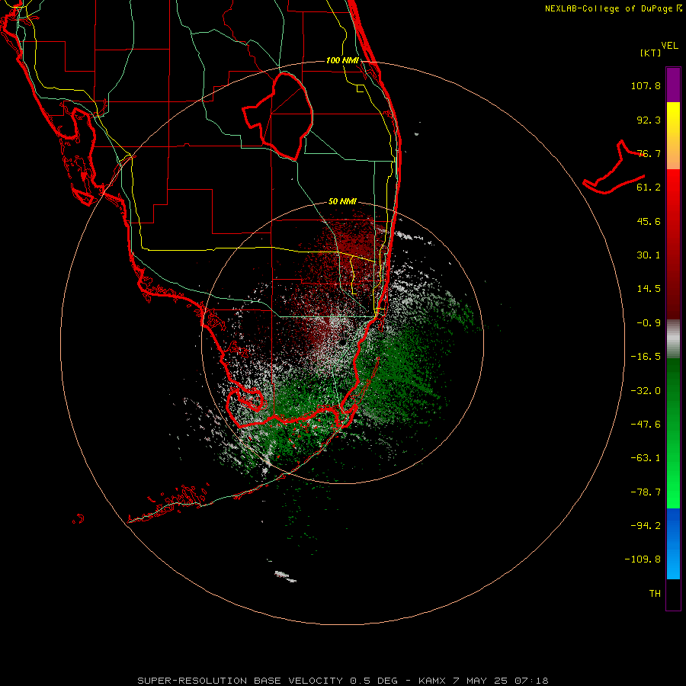The width and height of the screenshot is (686, 686).
Task: Click the Grand Bahama island outline
Action: tap(614, 168)
